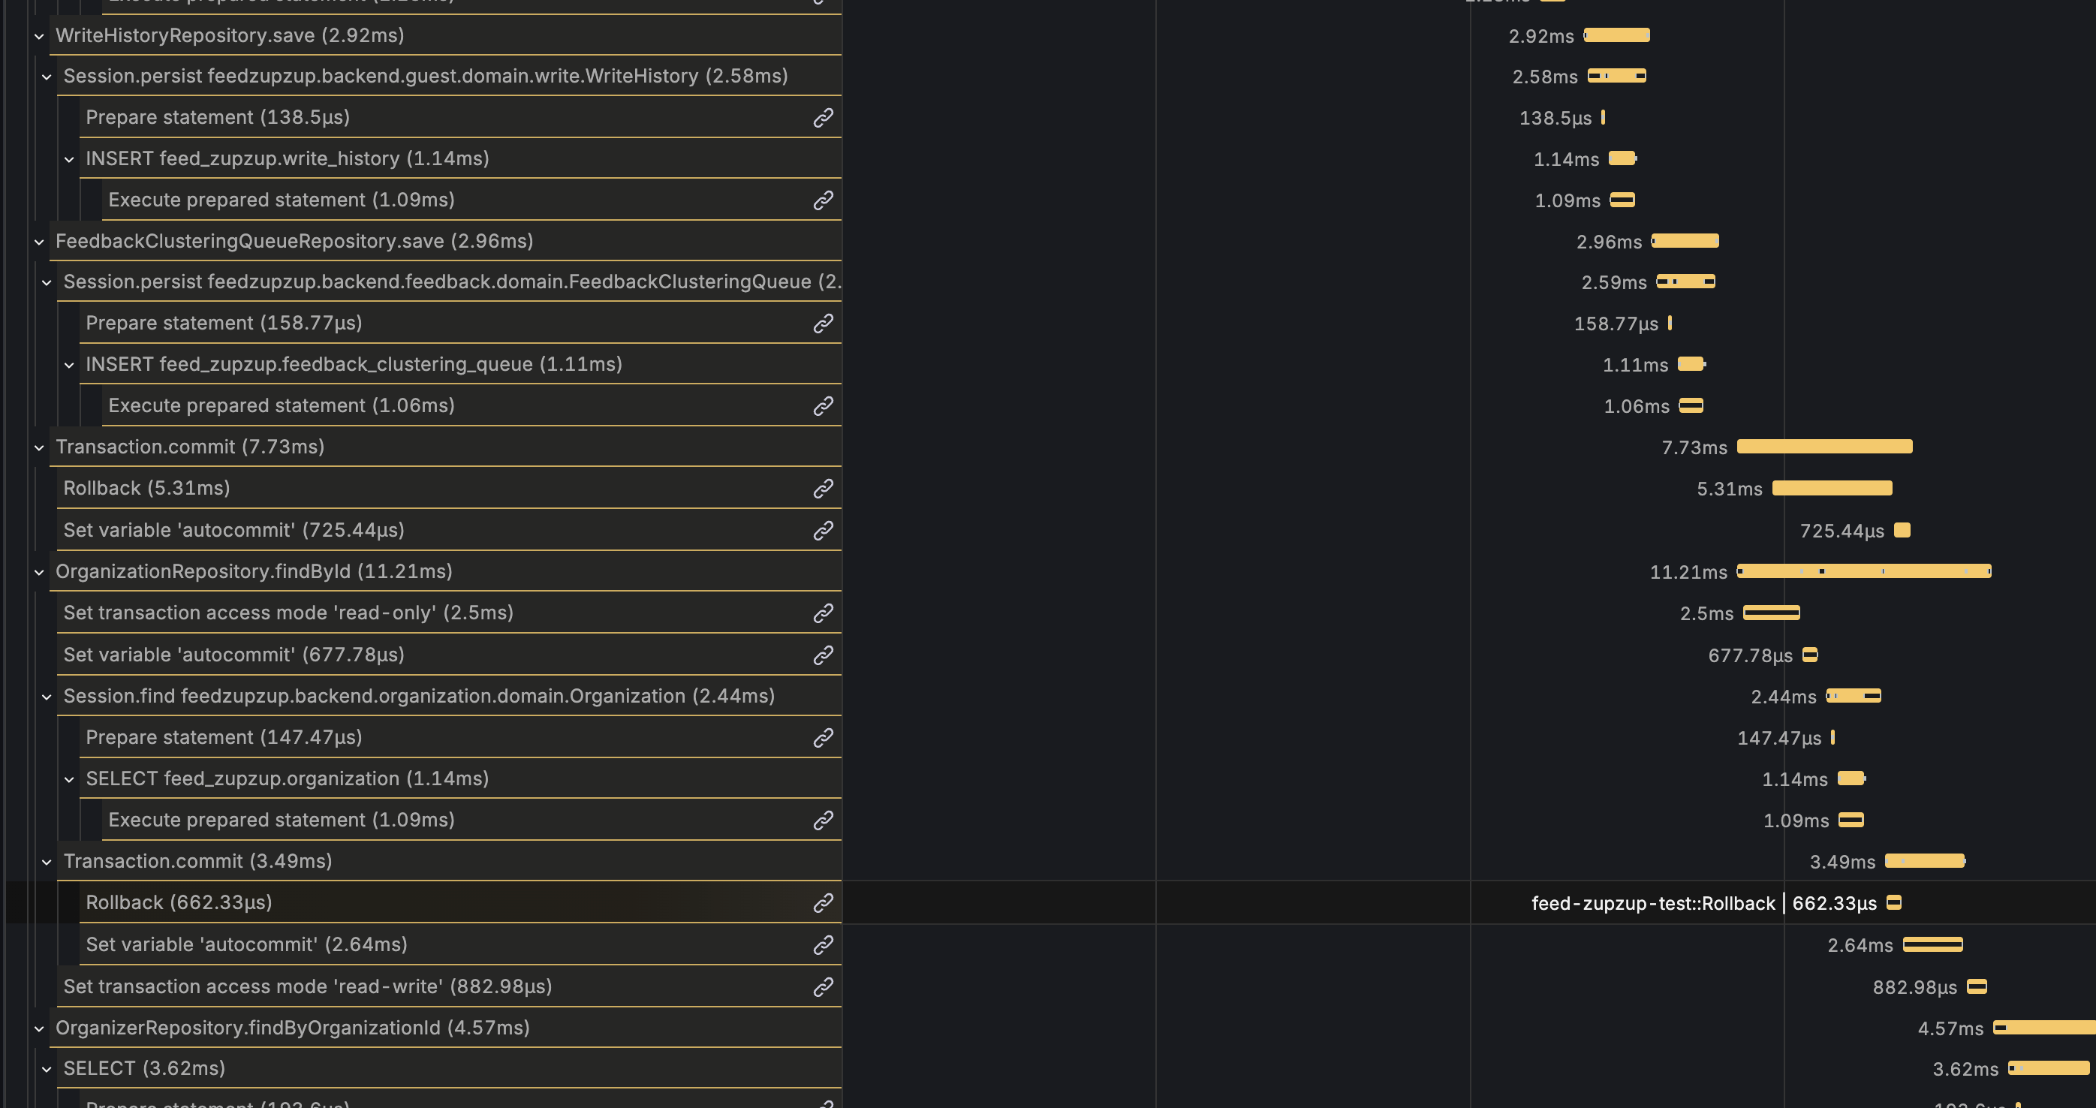
Task: Collapse Session.persist FeedbackClusteringQueue span
Action: (47, 282)
